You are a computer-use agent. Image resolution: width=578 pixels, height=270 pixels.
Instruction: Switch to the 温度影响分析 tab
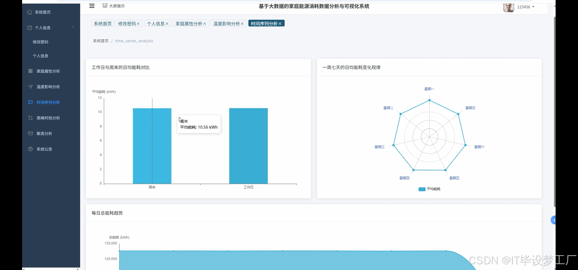click(226, 24)
